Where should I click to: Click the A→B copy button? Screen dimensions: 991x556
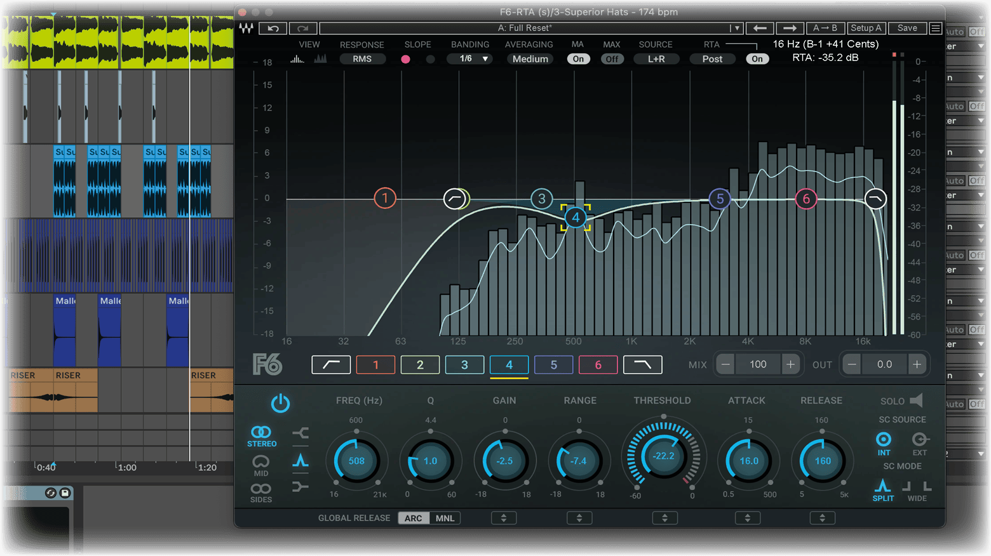(825, 28)
